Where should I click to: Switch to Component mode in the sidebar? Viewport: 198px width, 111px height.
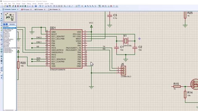(1, 16)
